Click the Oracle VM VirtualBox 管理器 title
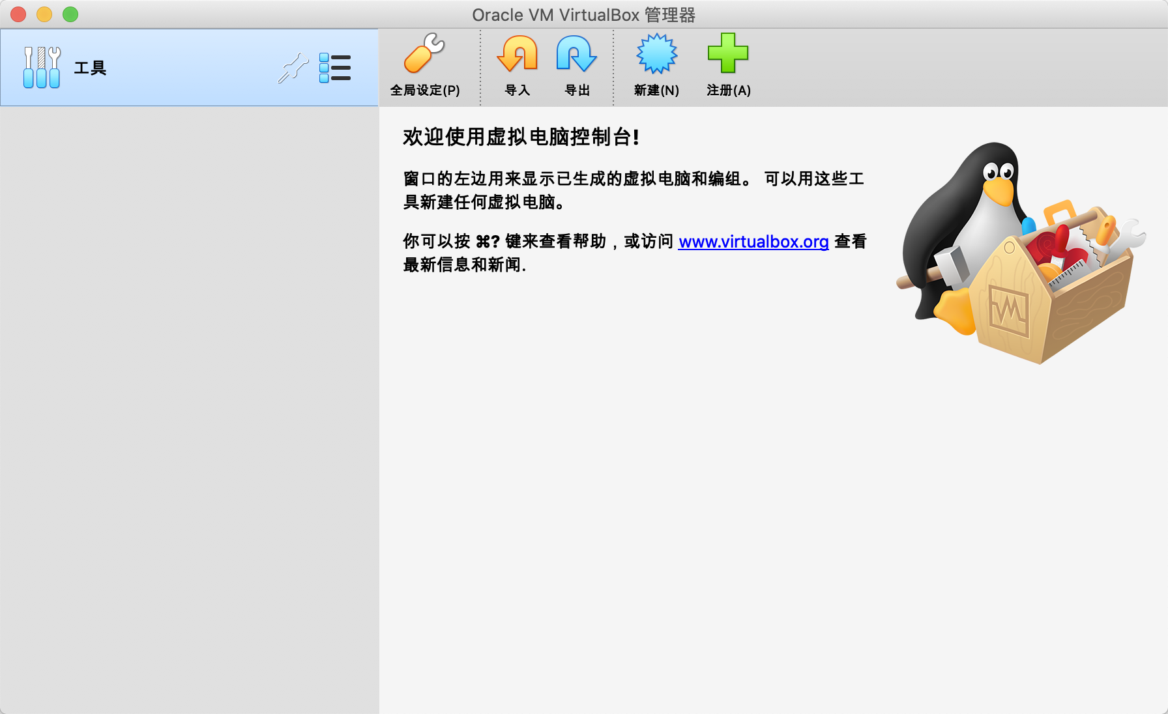Screen dimensions: 1168x714 [584, 15]
